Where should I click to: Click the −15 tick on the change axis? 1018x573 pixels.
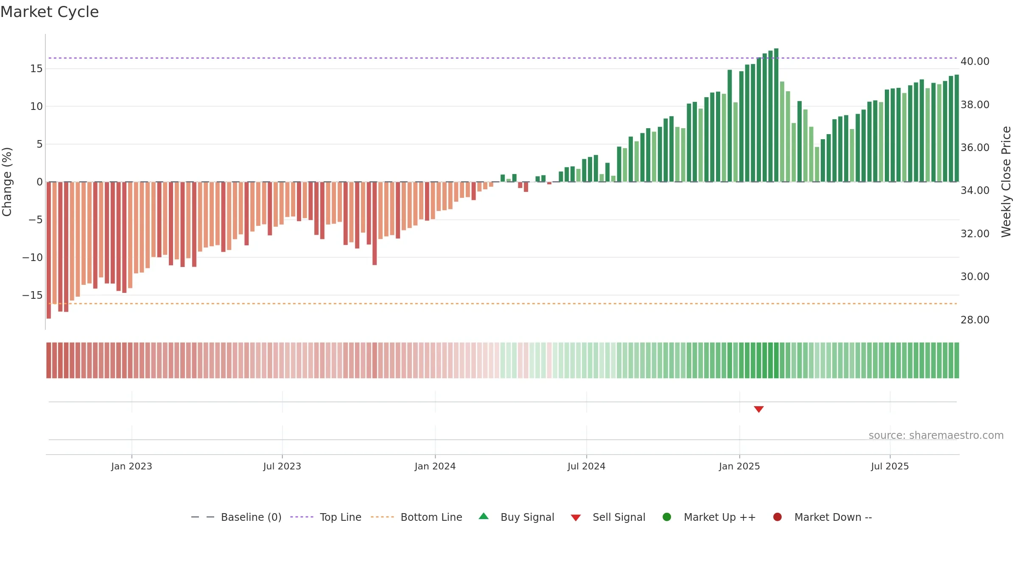(x=33, y=295)
